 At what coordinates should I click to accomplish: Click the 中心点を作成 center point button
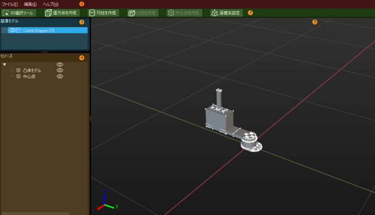coord(183,13)
